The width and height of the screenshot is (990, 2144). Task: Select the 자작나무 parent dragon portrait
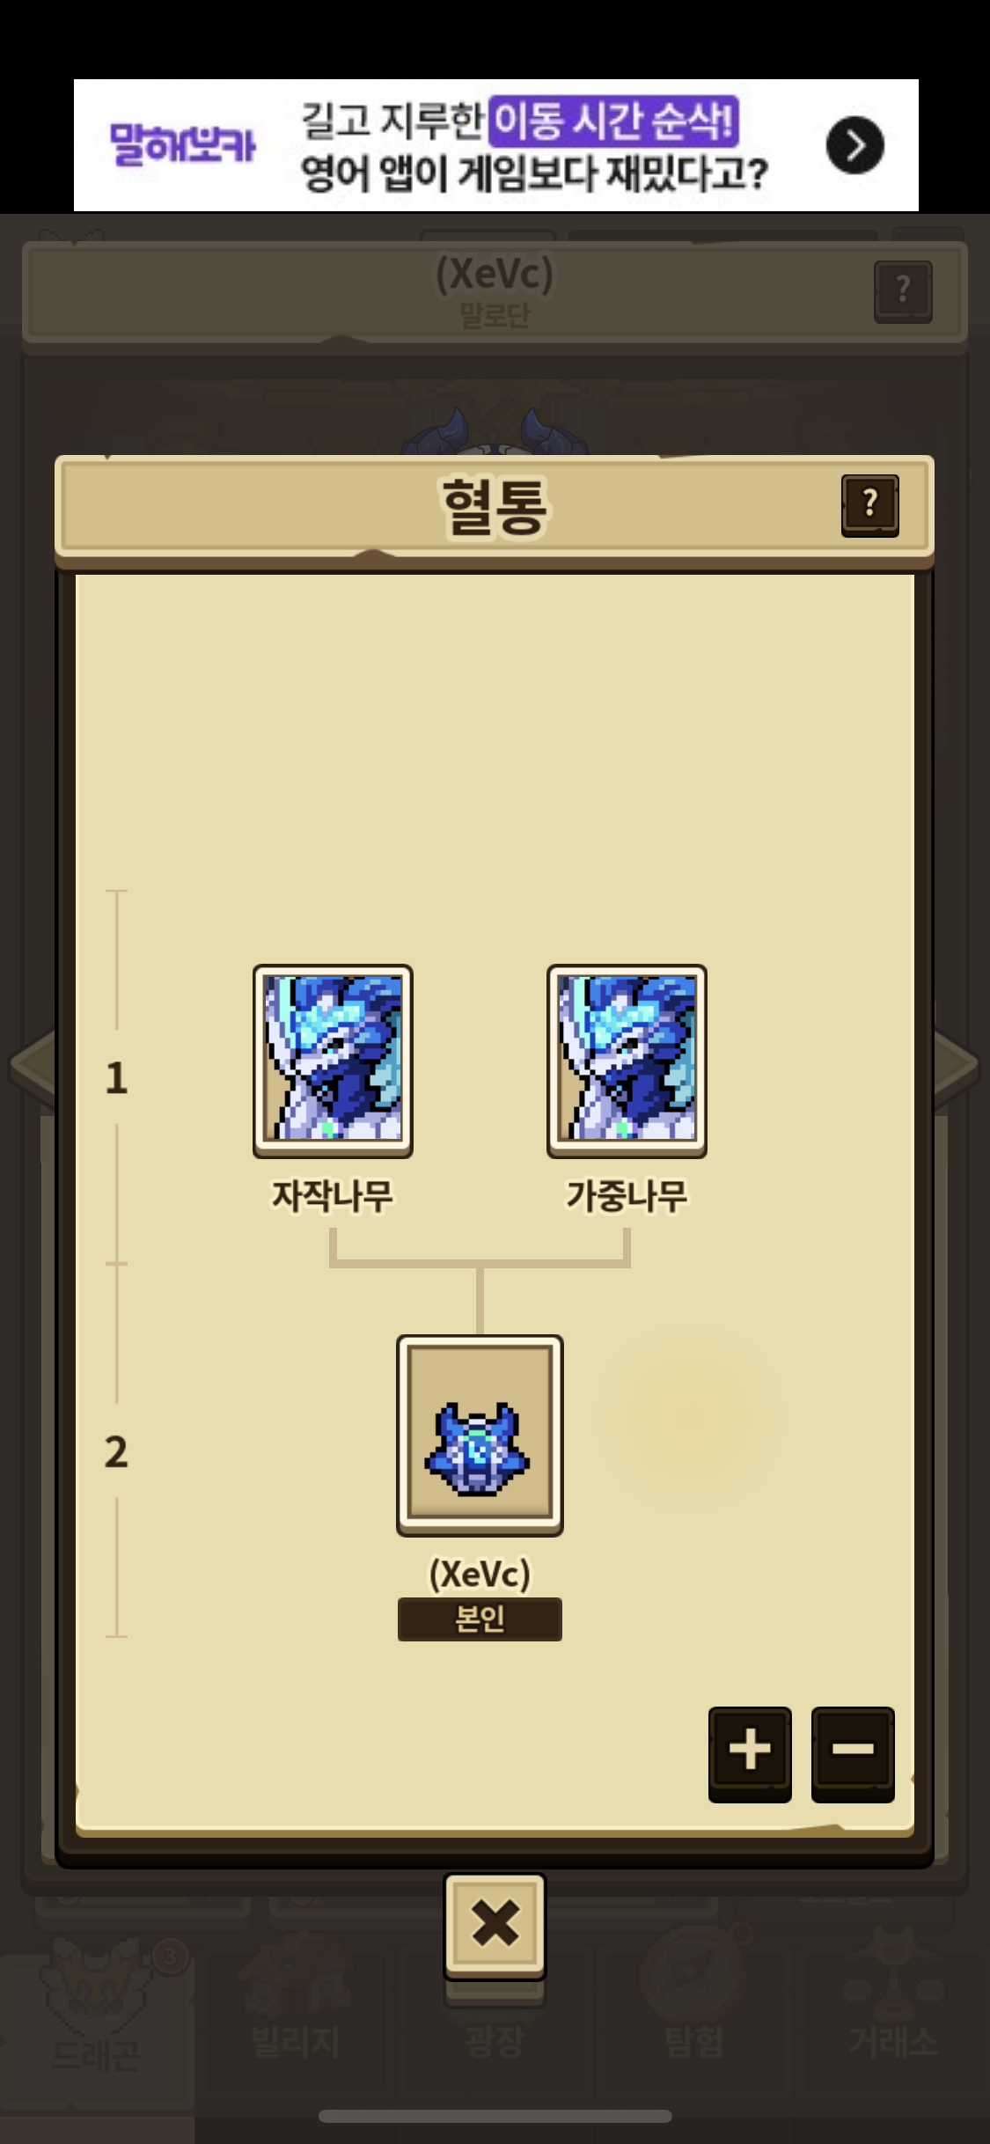click(x=333, y=1060)
